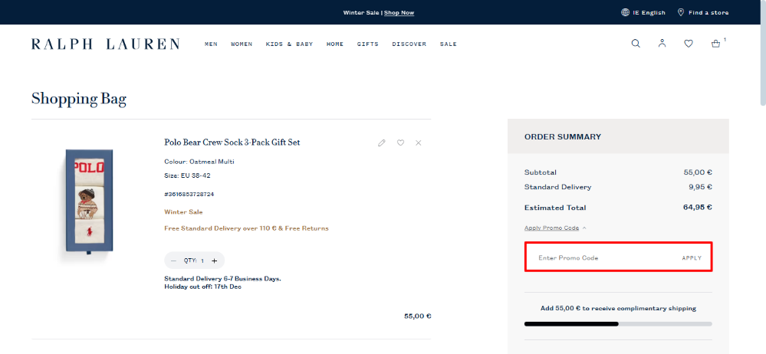Open the account profile icon
The width and height of the screenshot is (766, 354).
(x=662, y=44)
